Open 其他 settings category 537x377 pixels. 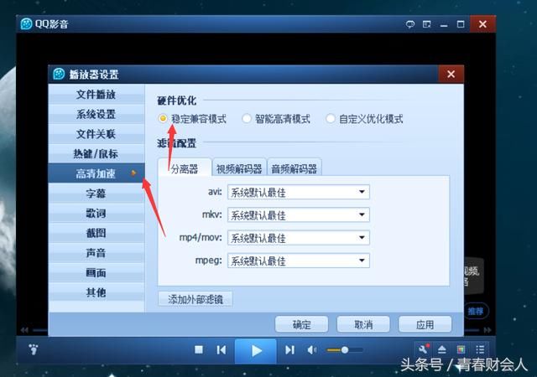(96, 292)
